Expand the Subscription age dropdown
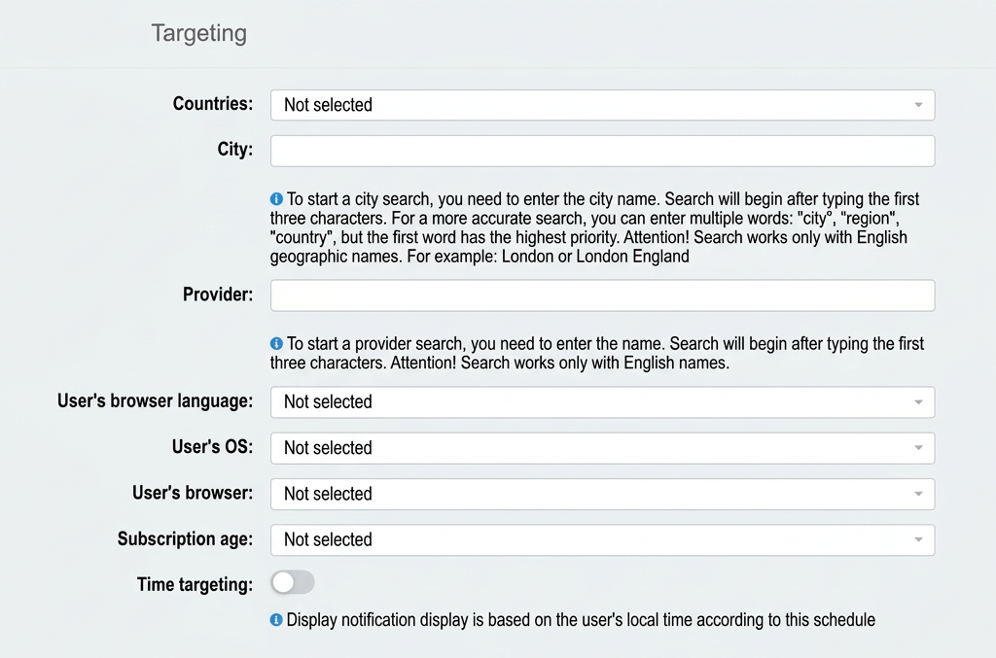 point(602,540)
